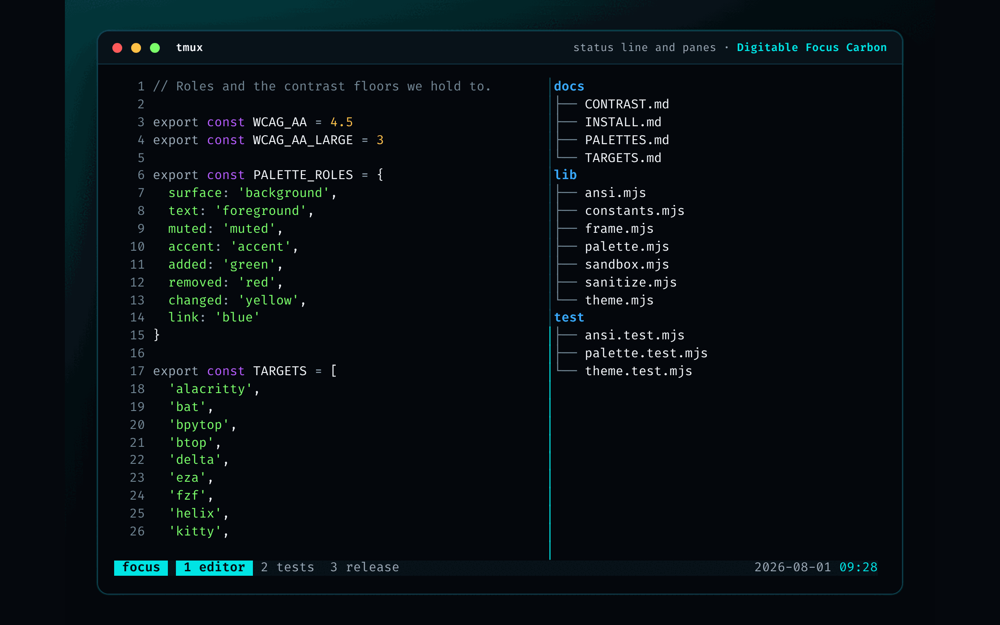Screen dimensions: 1000x625
Task: Select the 'focus' session label in status line
Action: pos(141,567)
